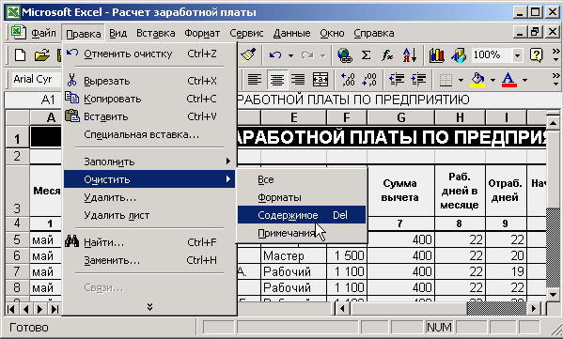Screen dimensions: 563x339
Task: Expand full Правка menu via chevrons
Action: pos(149,307)
